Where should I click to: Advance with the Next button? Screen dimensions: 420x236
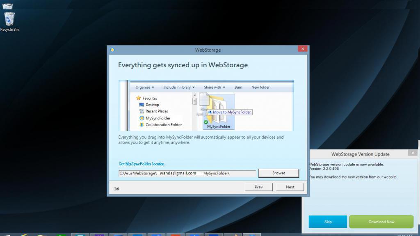[290, 187]
